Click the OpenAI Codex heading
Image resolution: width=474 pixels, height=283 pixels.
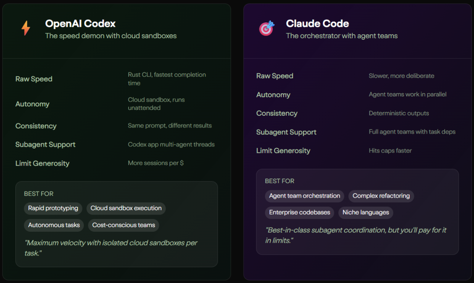pyautogui.click(x=80, y=24)
